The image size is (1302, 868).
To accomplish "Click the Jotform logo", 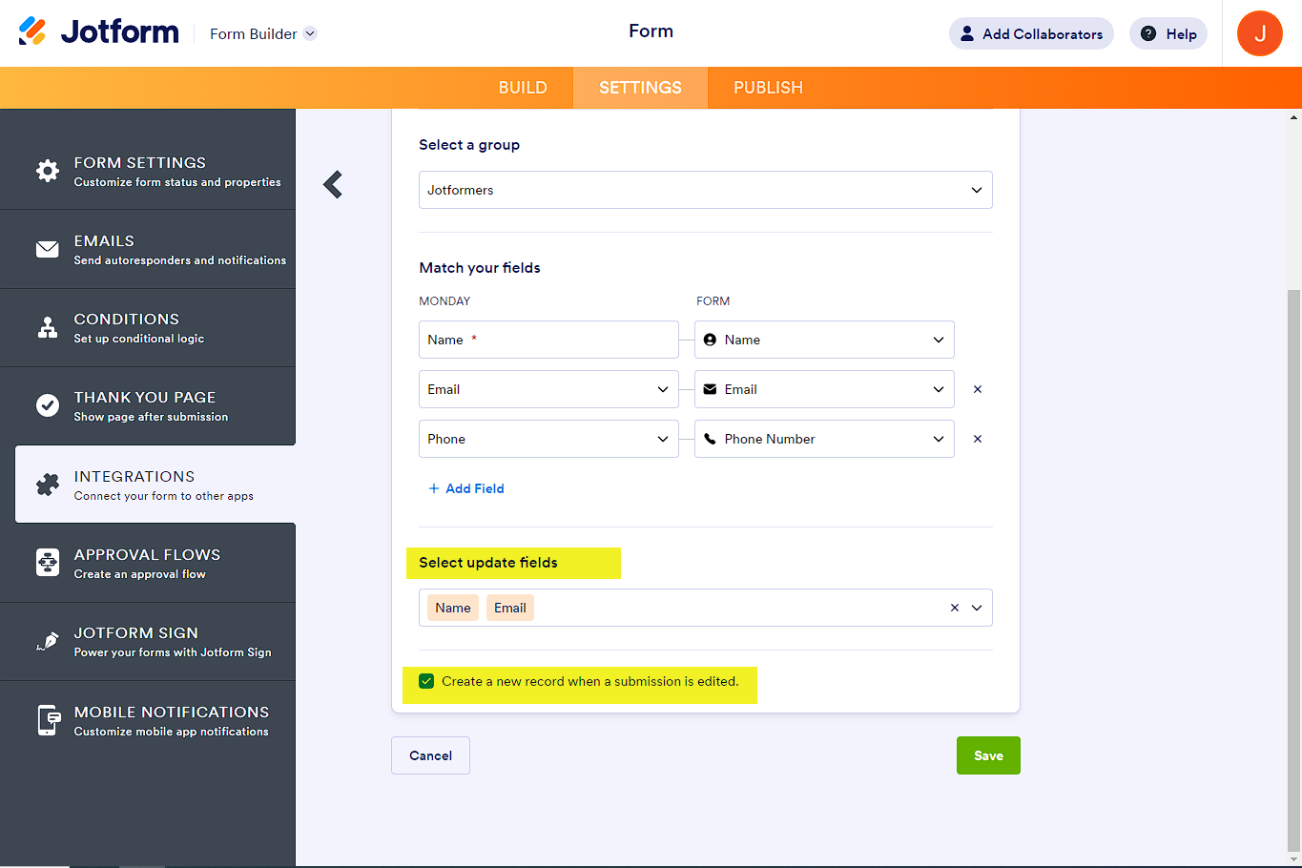I will click(98, 31).
